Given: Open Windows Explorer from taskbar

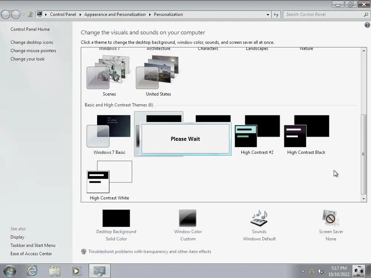Looking at the screenshot, I should 55,271.
